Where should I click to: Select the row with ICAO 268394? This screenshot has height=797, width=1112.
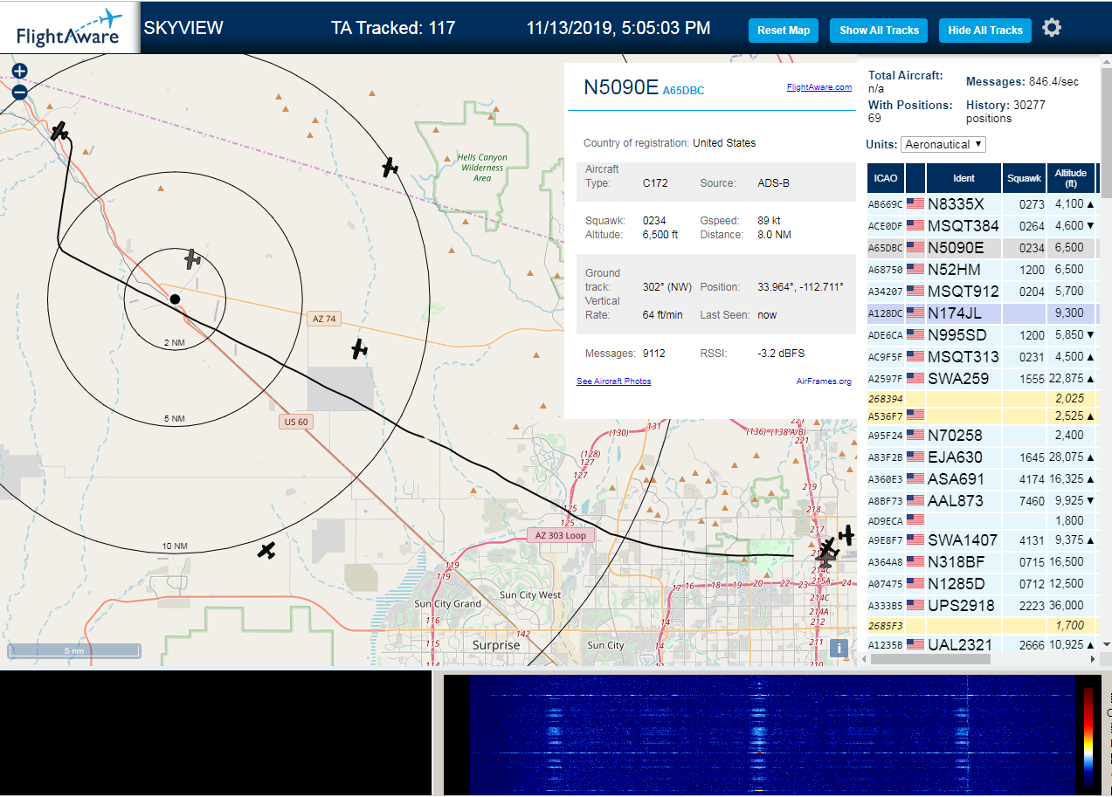[983, 398]
